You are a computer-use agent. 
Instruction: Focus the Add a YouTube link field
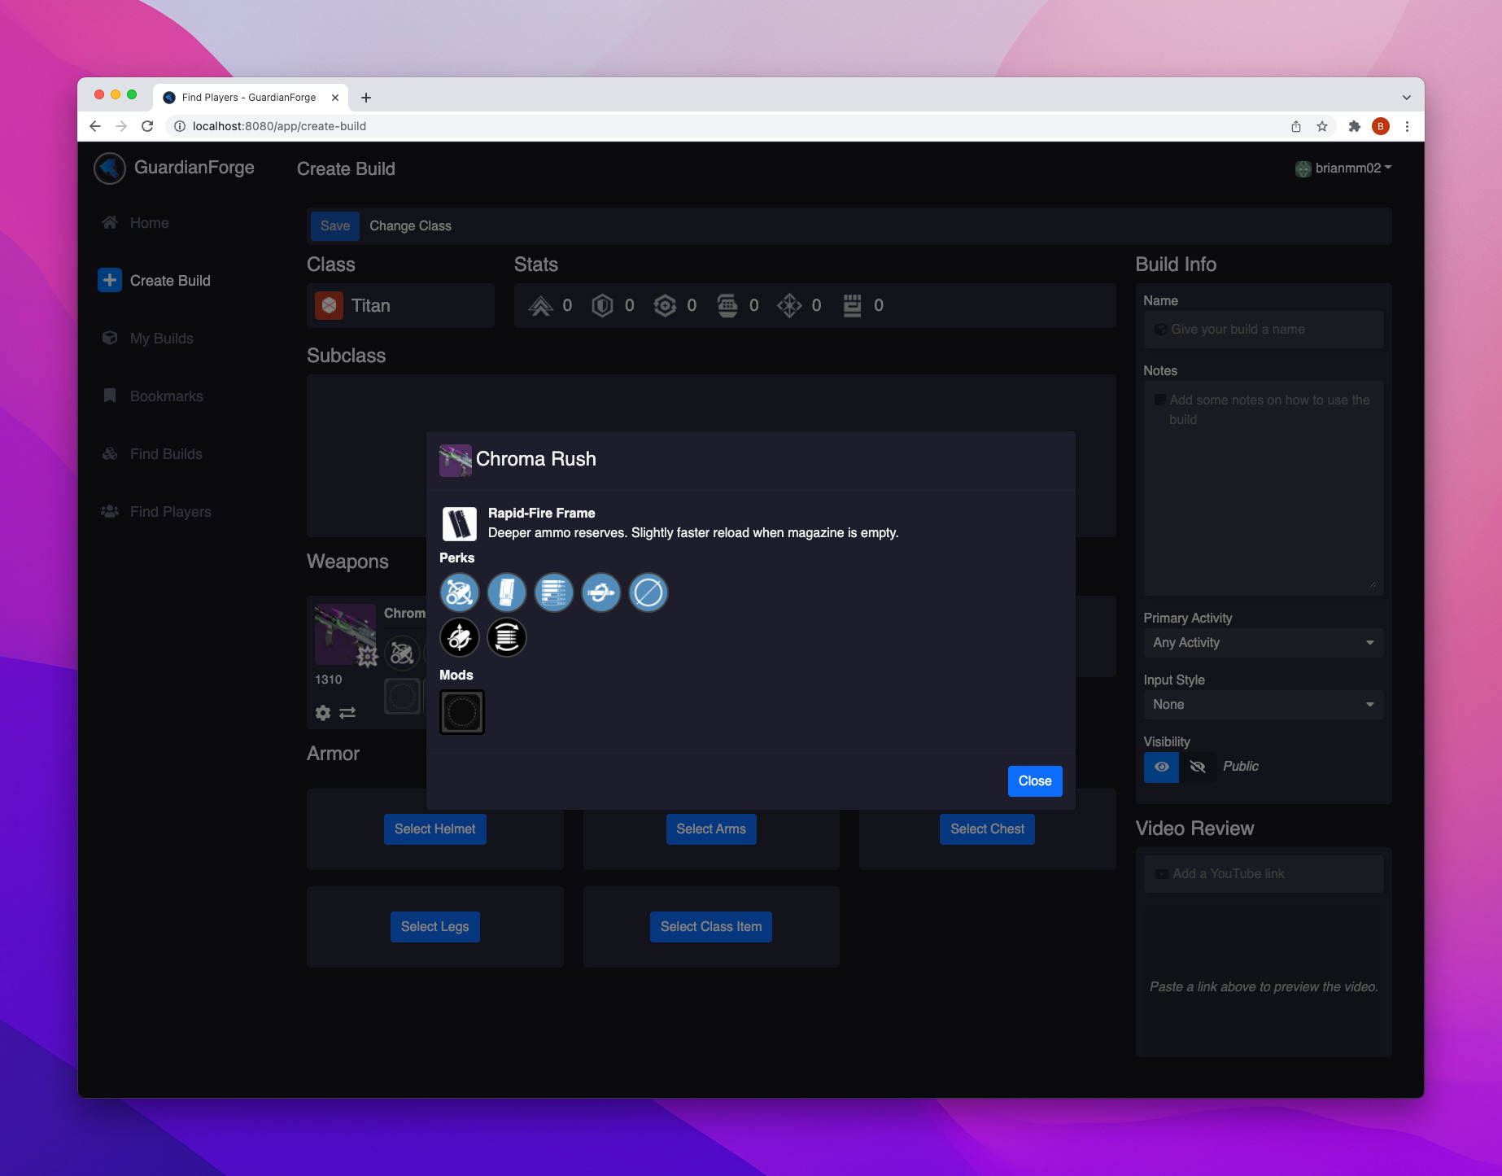(x=1264, y=874)
